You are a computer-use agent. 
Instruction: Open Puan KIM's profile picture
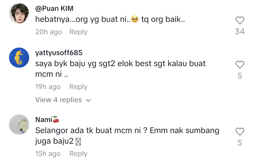pos(19,13)
